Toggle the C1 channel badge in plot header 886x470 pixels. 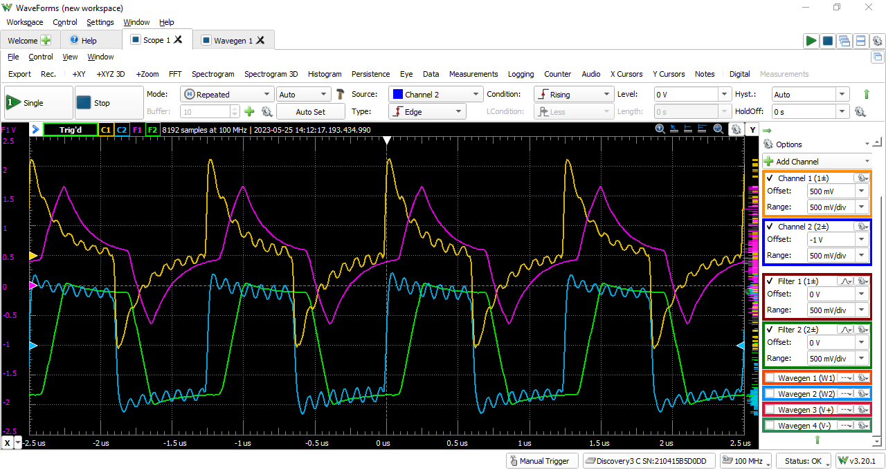pyautogui.click(x=106, y=129)
